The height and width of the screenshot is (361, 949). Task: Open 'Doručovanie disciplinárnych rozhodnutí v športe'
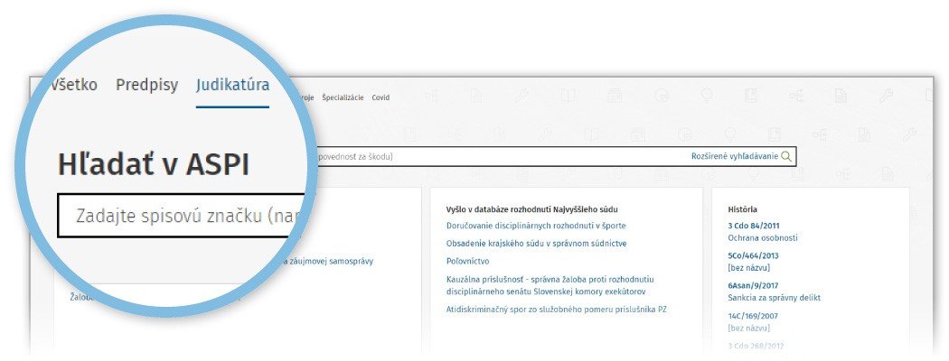(536, 226)
